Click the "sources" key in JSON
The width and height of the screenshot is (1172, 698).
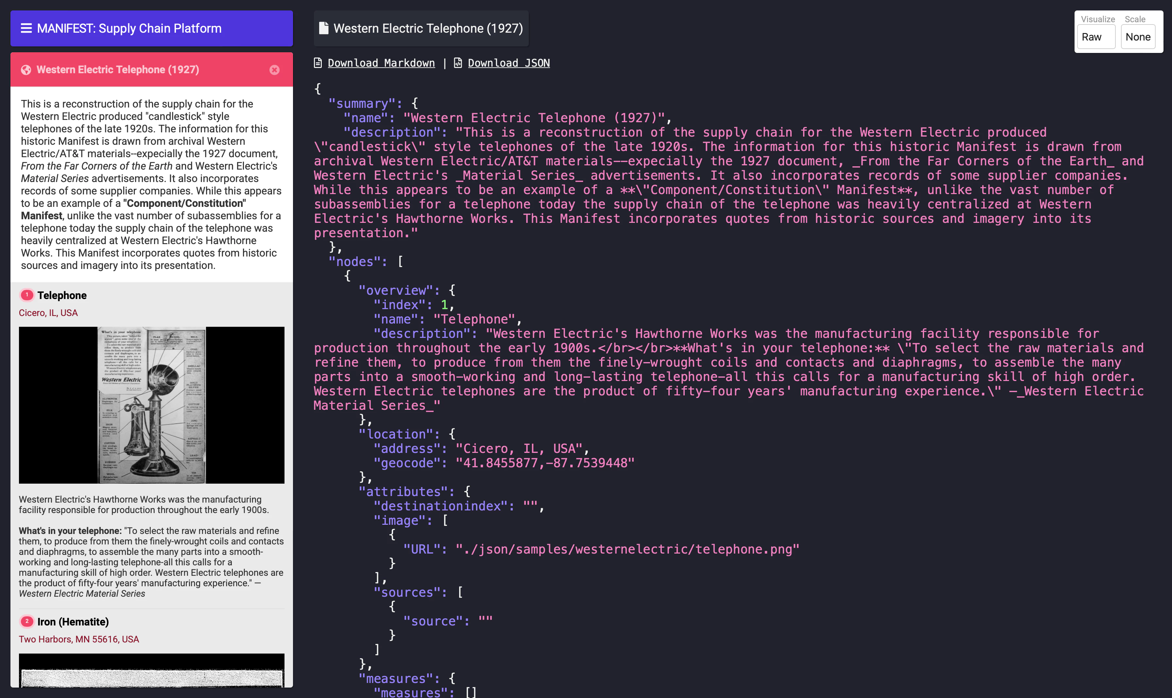tap(407, 592)
